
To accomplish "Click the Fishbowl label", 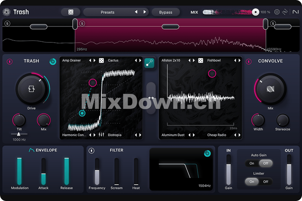I will pyautogui.click(x=214, y=60).
